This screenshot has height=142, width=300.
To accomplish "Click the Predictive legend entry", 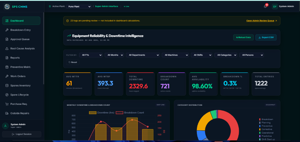I will 265,136.
